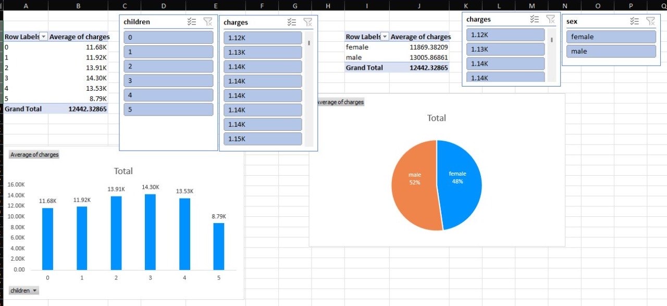Select column header B

pyautogui.click(x=78, y=5)
